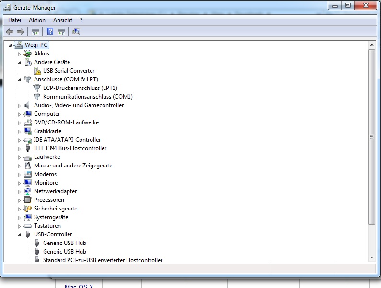
Task: Open the Aktion menu
Action: click(37, 20)
